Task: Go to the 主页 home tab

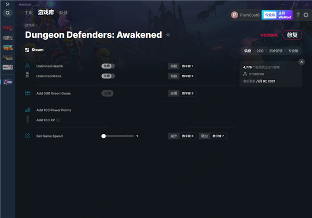Action: pos(29,12)
